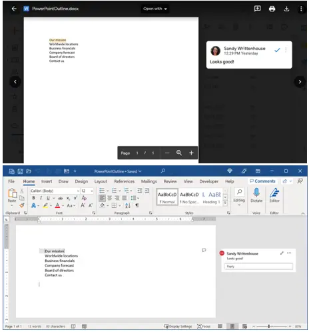309x332 pixels.
Task: Open the Editor tool in ribbon
Action: [x=274, y=195]
